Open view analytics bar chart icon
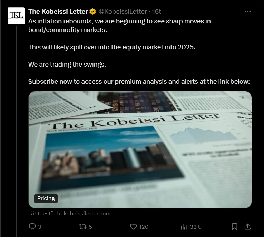The image size is (264, 237). (x=184, y=227)
